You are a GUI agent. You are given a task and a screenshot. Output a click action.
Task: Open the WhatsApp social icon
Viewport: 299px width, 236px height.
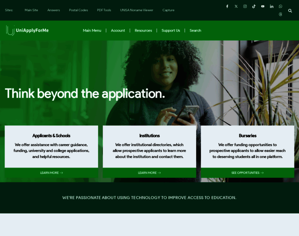(281, 6)
